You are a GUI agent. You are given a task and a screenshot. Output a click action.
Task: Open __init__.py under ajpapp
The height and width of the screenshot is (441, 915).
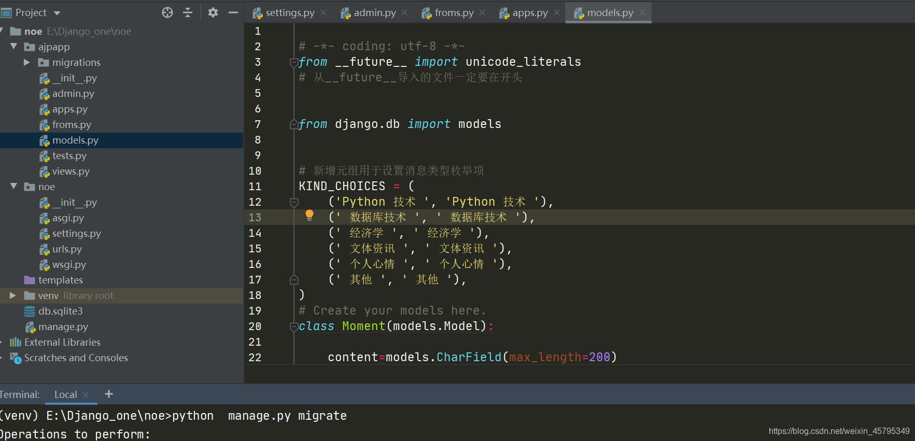click(x=68, y=78)
